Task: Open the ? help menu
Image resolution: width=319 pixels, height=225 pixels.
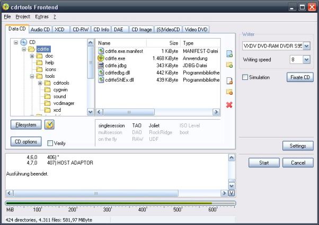Action: tap(55, 16)
